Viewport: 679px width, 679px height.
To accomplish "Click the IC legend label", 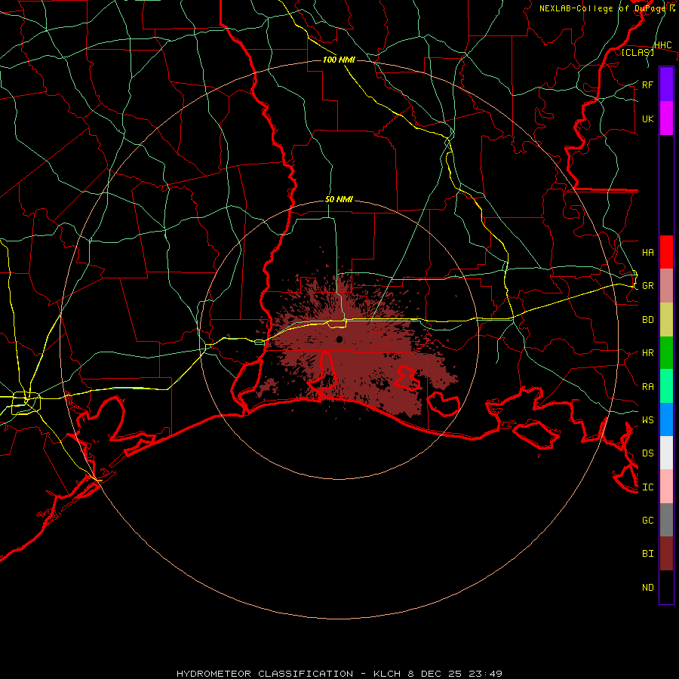I will point(647,487).
